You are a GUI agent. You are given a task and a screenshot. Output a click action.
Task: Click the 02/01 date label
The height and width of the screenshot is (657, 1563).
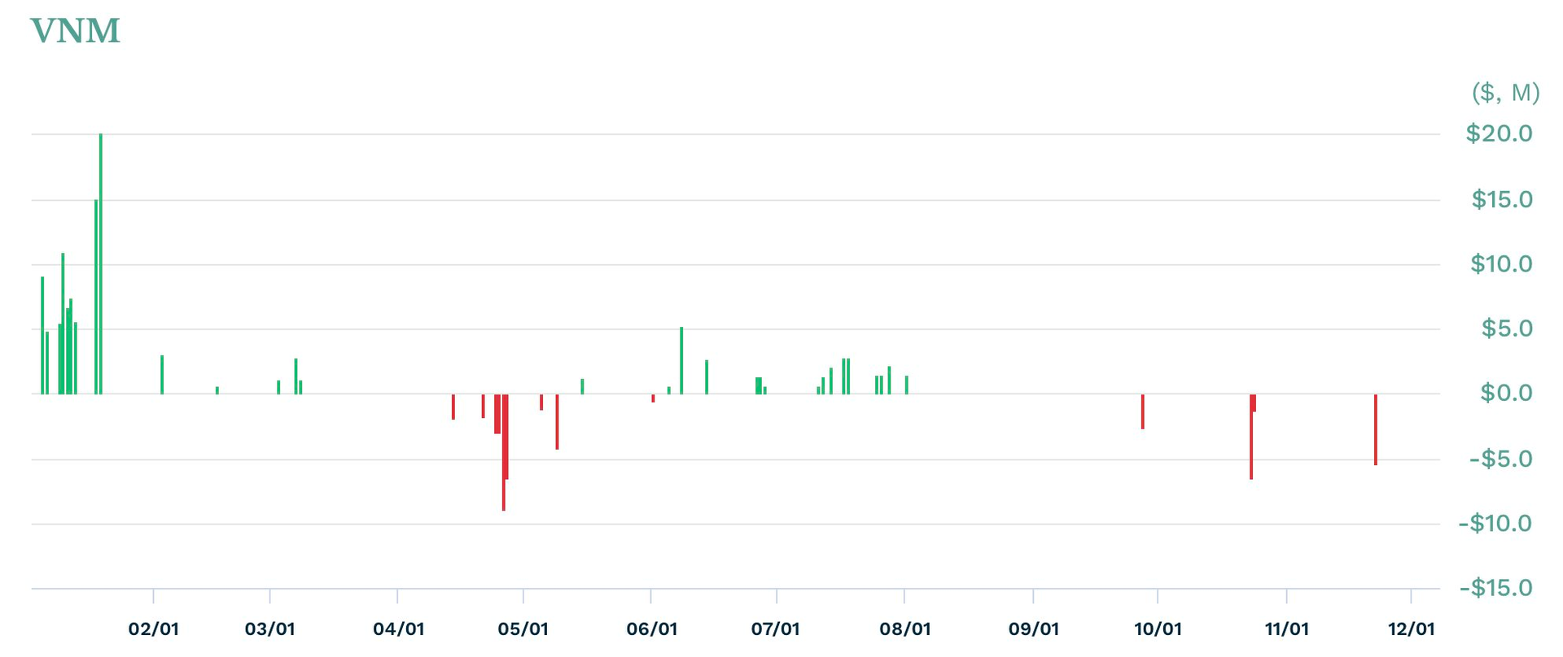[154, 629]
